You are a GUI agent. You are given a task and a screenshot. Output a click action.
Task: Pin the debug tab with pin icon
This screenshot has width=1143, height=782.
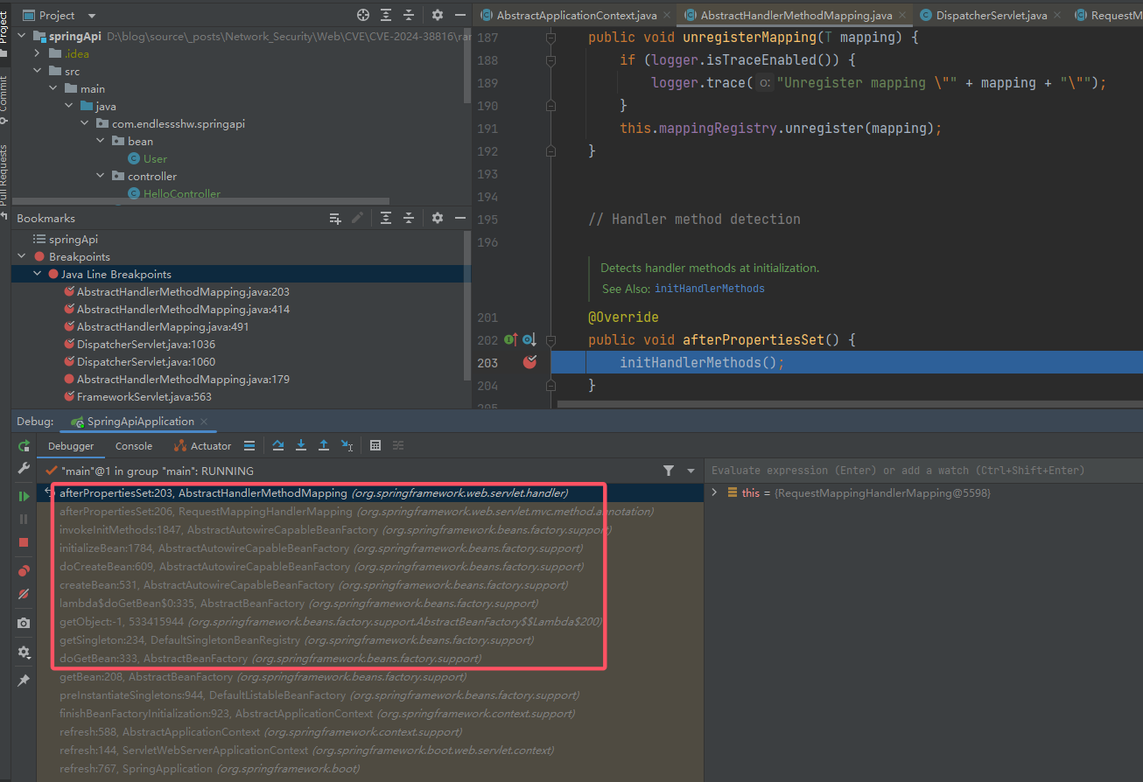[24, 680]
